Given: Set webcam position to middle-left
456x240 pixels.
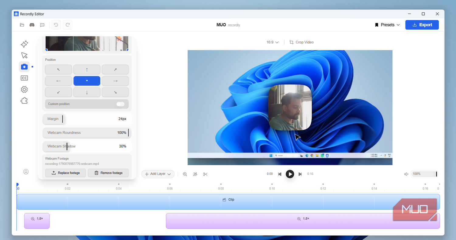Looking at the screenshot, I should [x=58, y=81].
